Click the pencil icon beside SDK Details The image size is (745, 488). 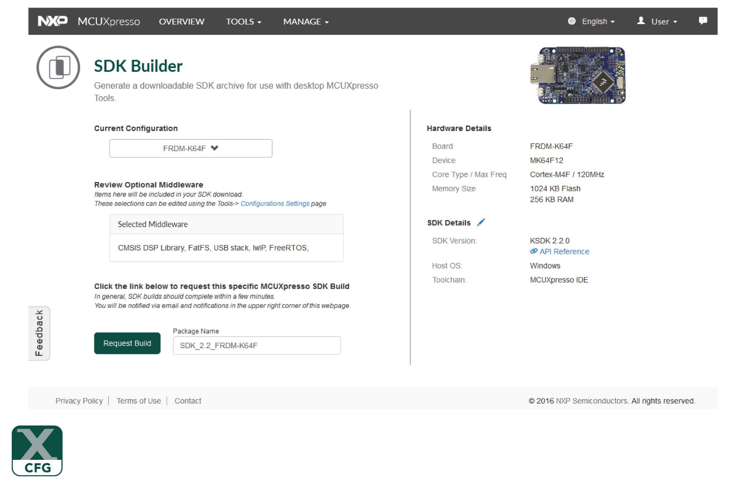pyautogui.click(x=481, y=222)
